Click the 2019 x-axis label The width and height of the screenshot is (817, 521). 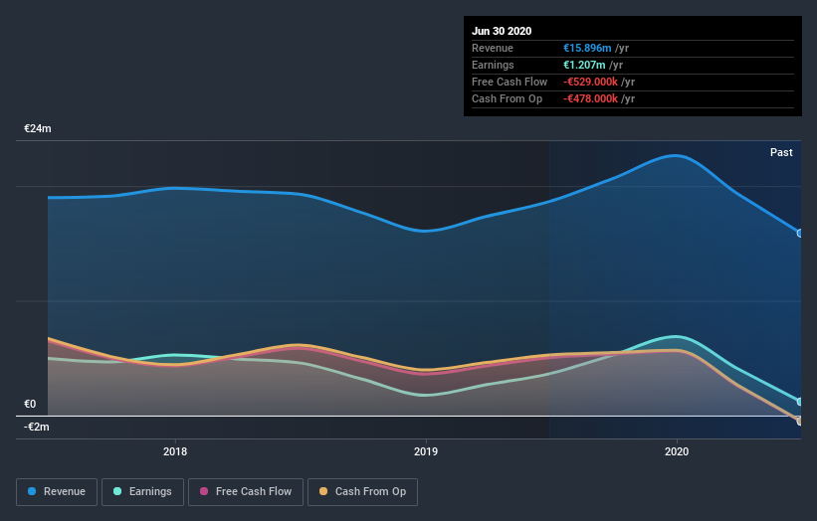tap(426, 451)
